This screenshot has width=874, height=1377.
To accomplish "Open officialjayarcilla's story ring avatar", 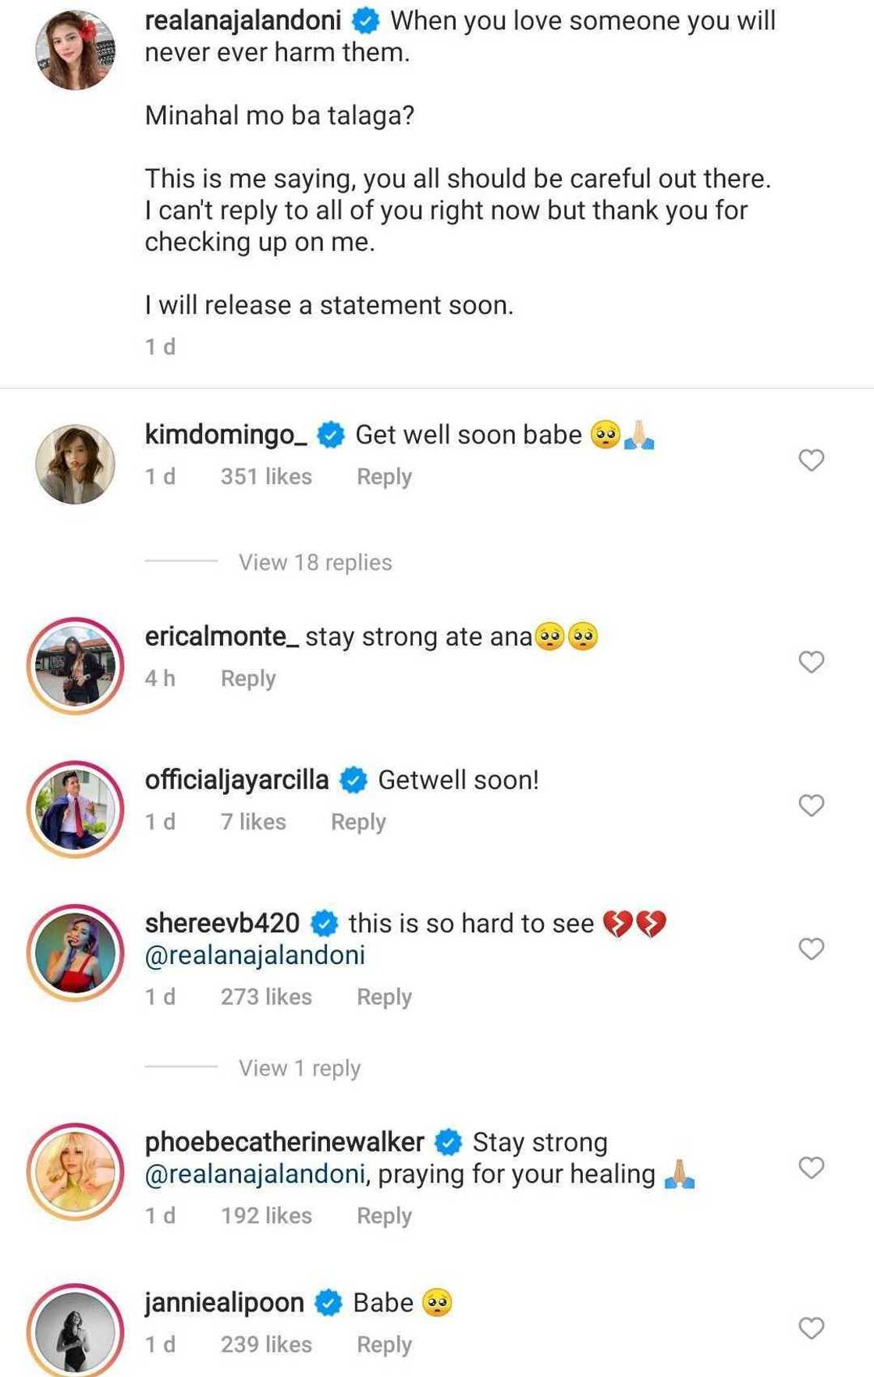I will (76, 809).
